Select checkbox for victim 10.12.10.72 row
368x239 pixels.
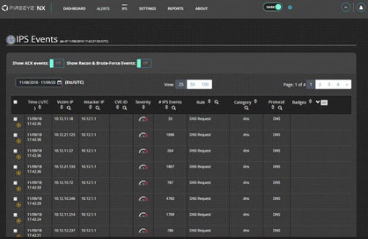click(15, 183)
